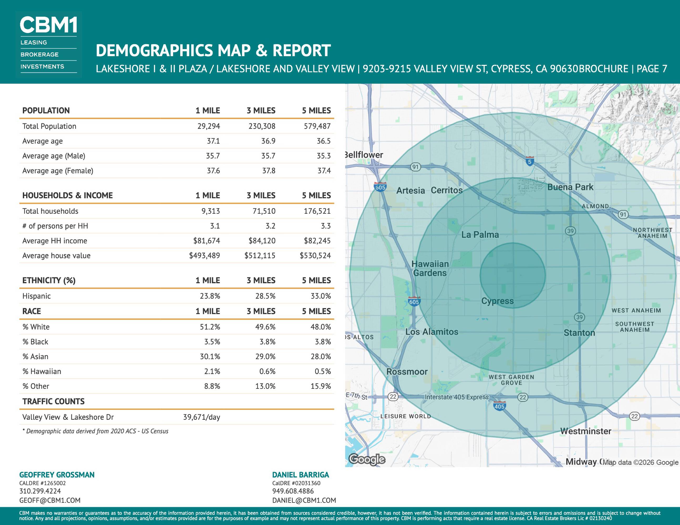Click phone number 949.608.4886
This screenshot has height=525, width=680.
(x=293, y=491)
